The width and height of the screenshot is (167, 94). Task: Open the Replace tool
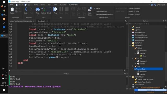[43, 9]
